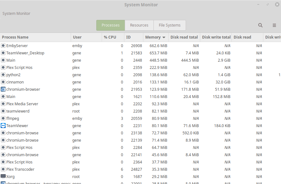Viewport: 281px width, 184px height.
Task: Select the Processes tab
Action: point(111,25)
